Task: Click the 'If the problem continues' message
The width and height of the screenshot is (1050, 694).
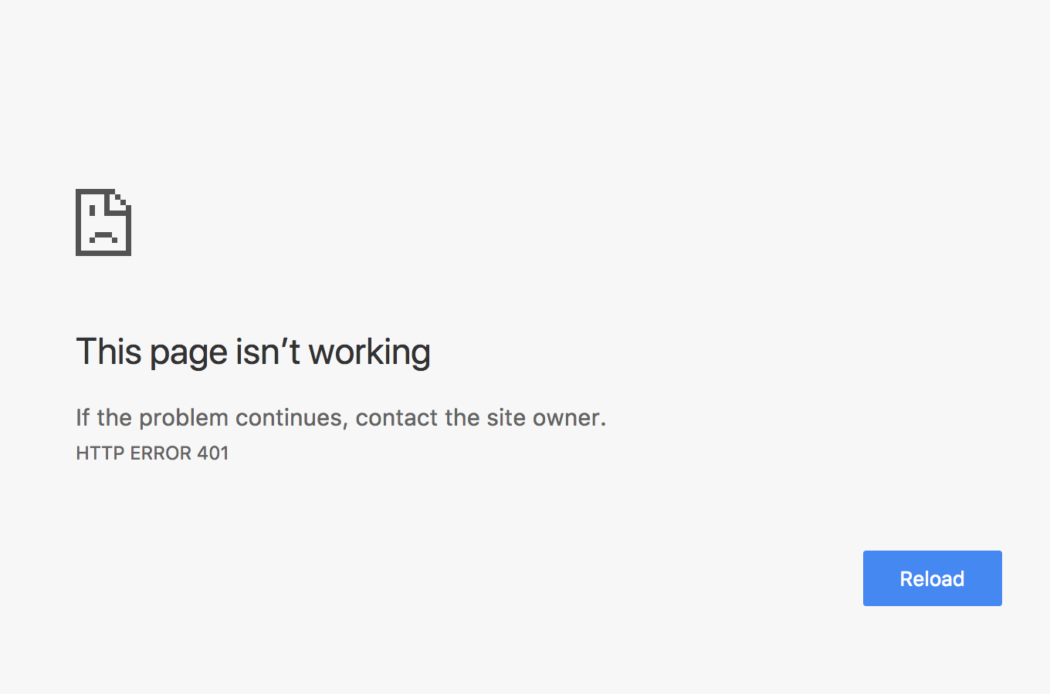Action: pyautogui.click(x=340, y=417)
